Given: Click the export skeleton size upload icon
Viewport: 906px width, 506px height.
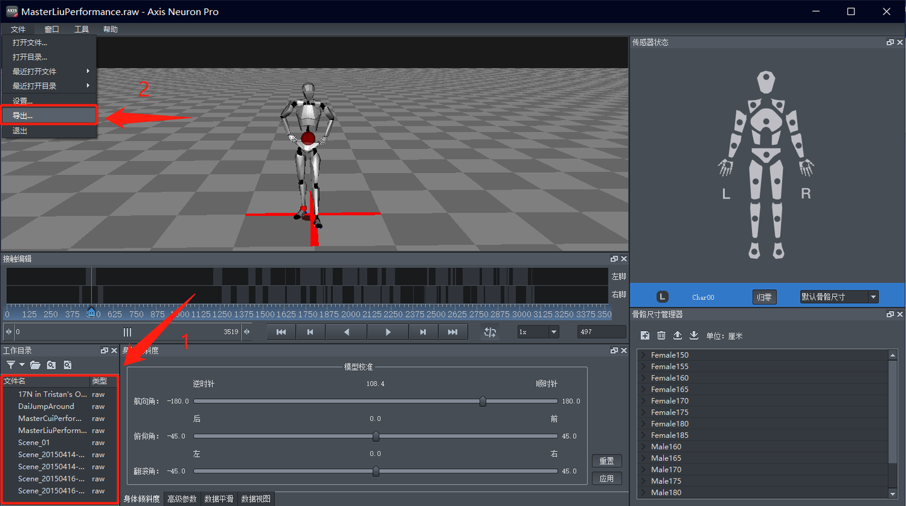Looking at the screenshot, I should pos(678,335).
